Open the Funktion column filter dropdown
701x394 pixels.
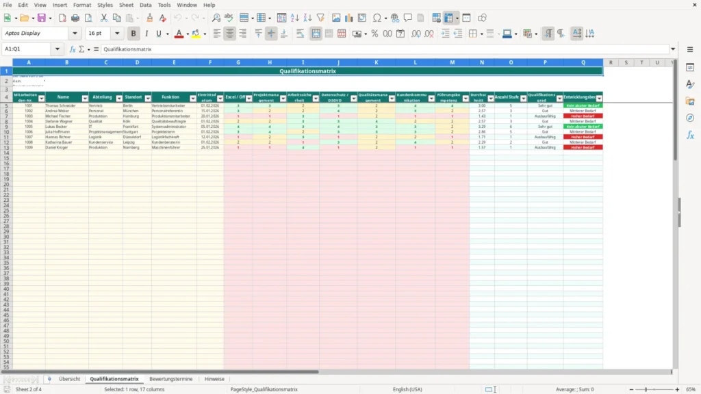pyautogui.click(x=193, y=98)
